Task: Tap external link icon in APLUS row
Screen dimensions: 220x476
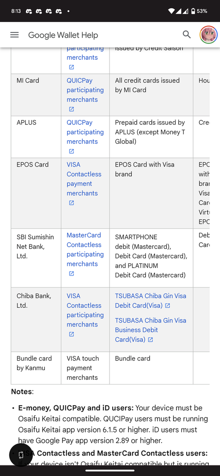Action: click(71, 151)
